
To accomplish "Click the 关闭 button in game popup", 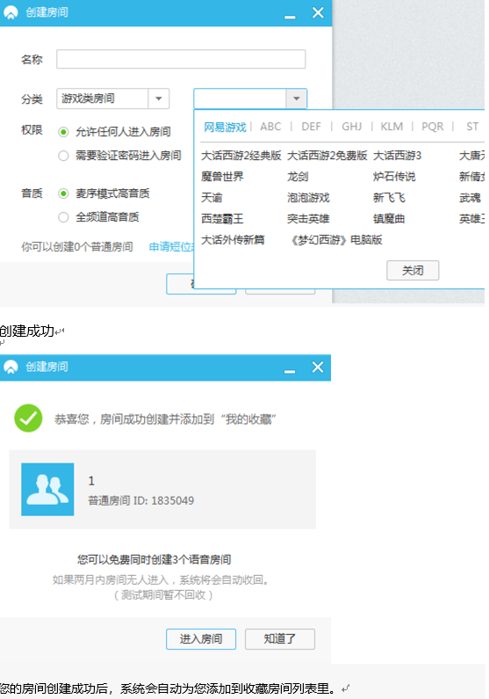I will pos(413,270).
